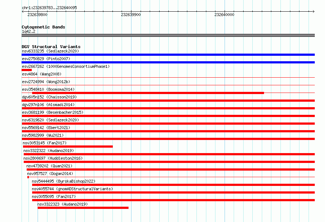
Task: Select the red bar under nsv5569142
Action: click(x=168, y=131)
